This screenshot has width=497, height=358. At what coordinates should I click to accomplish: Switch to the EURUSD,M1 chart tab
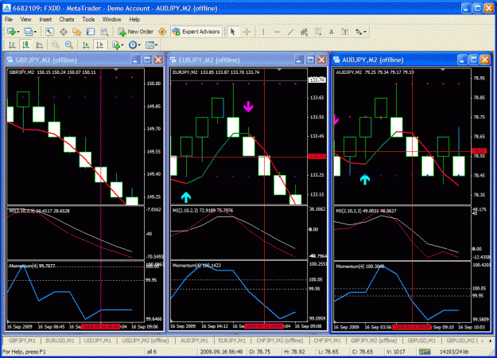point(60,340)
